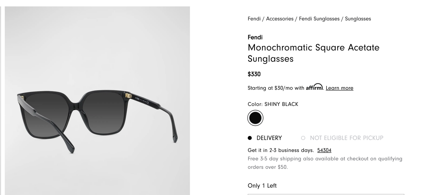Open the Fendi breadcrumb link
The height and width of the screenshot is (195, 422).
tap(254, 19)
